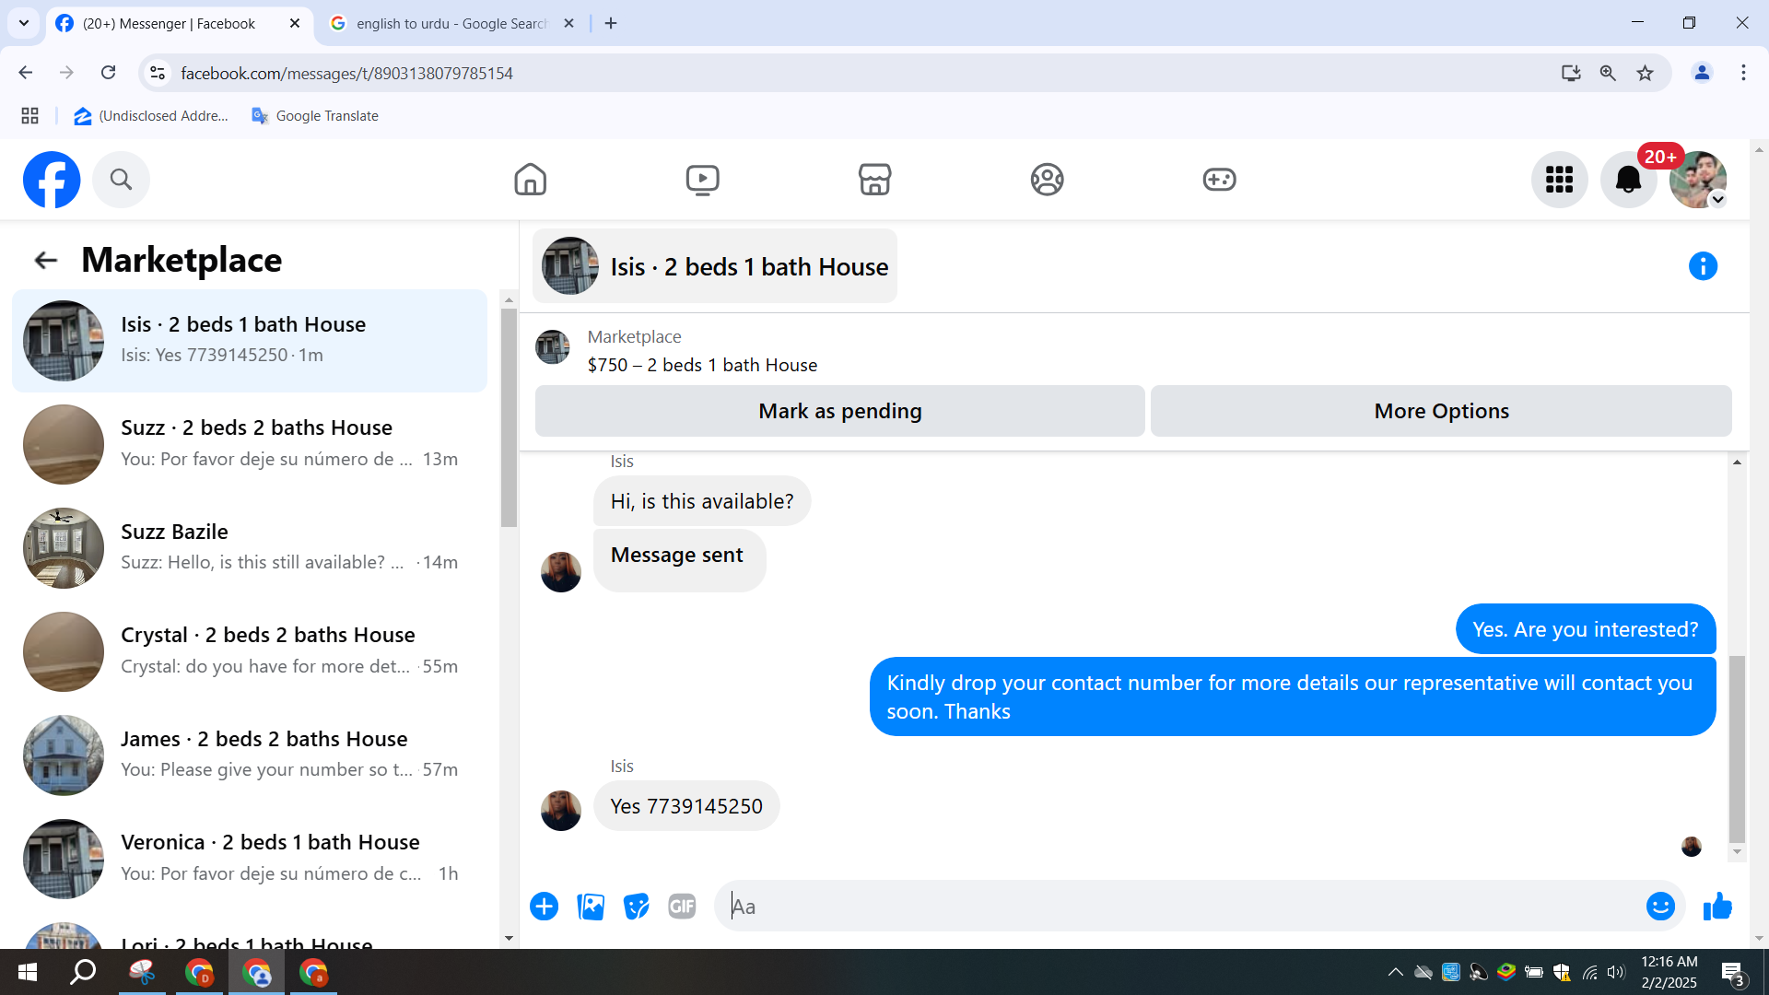
Task: Send a thumbs-up like
Action: 1717,907
